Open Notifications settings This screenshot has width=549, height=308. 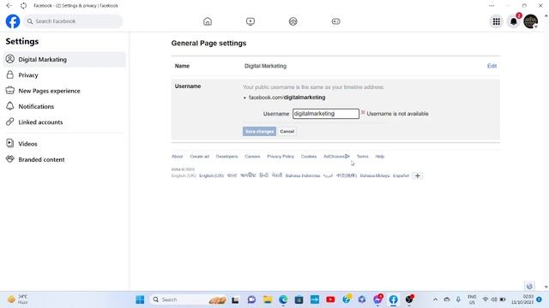pos(64,106)
